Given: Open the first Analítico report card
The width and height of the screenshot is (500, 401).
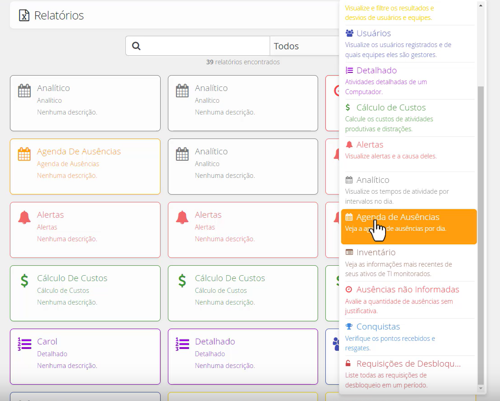Looking at the screenshot, I should tap(85, 103).
